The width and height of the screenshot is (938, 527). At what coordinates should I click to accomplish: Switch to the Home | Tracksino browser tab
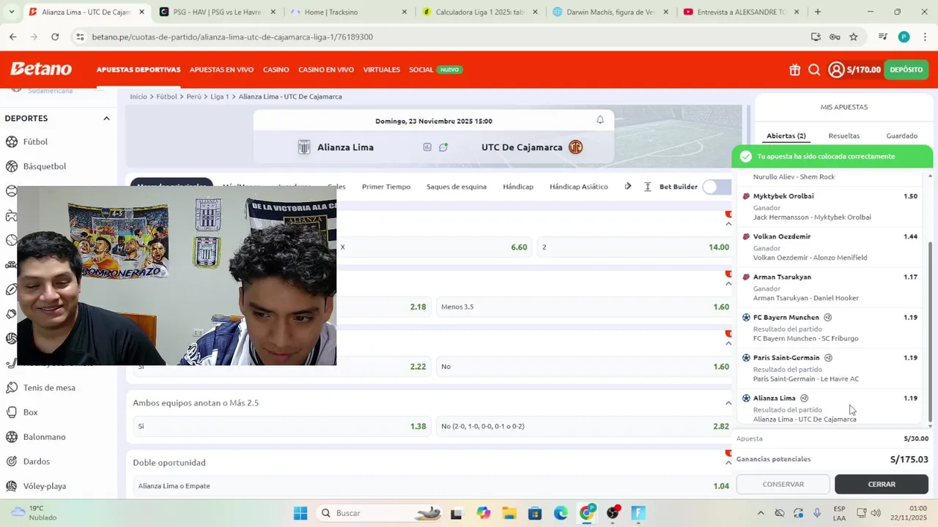pyautogui.click(x=347, y=12)
